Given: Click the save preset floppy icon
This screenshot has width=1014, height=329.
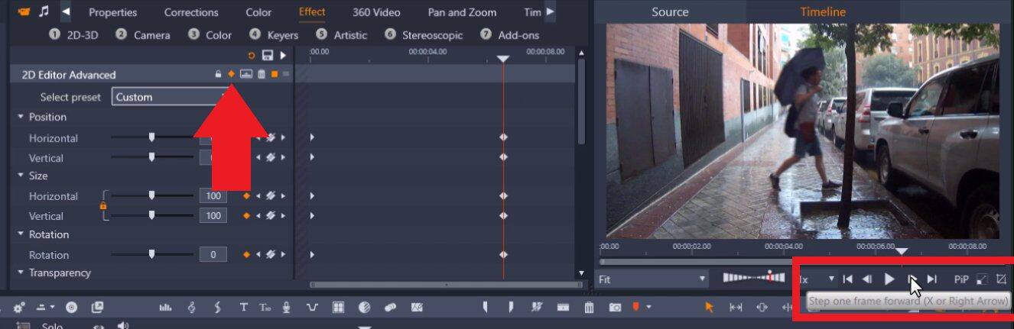Looking at the screenshot, I should click(267, 55).
